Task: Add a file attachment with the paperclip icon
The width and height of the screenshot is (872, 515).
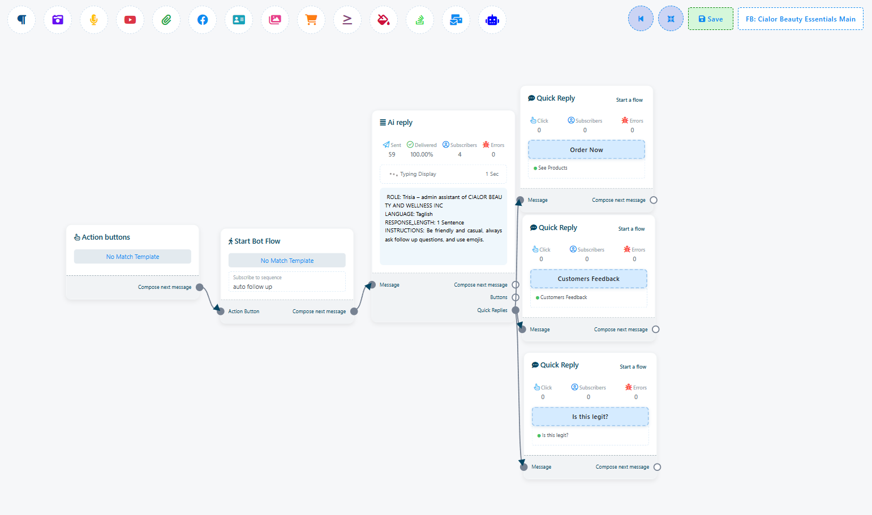Action: [x=166, y=20]
